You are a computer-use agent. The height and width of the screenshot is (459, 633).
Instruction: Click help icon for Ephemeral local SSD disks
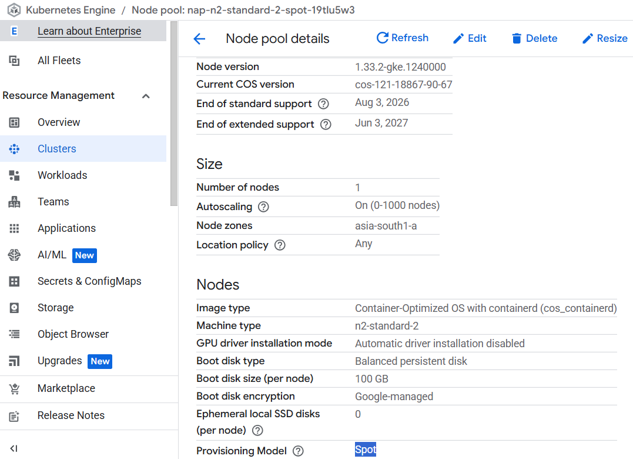pos(257,431)
